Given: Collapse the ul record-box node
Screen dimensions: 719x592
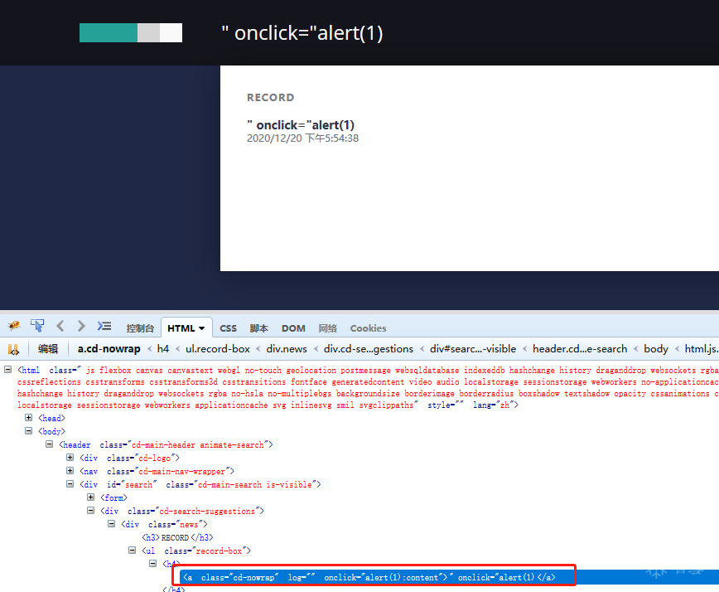Looking at the screenshot, I should pyautogui.click(x=132, y=551).
